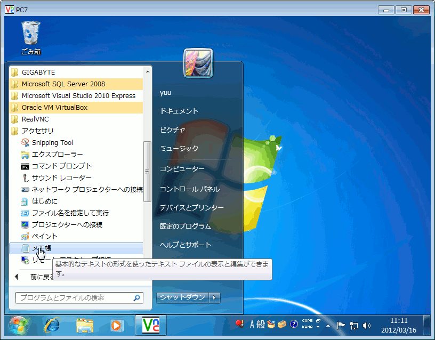The width and height of the screenshot is (435, 340).
Task: Launch Windows Media Player on the taskbar
Action: pyautogui.click(x=117, y=325)
